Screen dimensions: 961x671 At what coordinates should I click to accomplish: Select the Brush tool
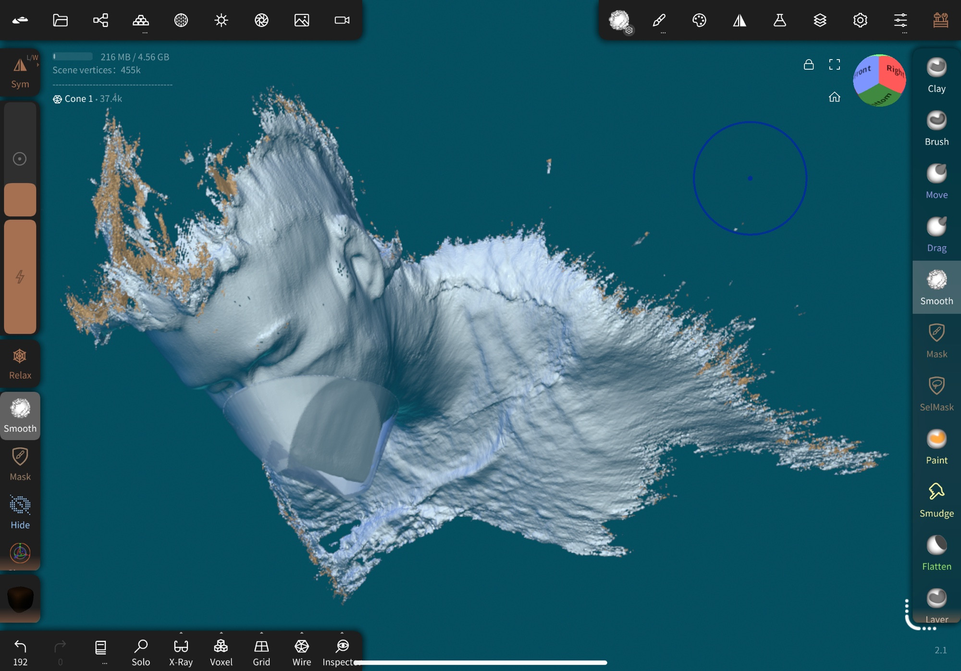[x=936, y=128]
